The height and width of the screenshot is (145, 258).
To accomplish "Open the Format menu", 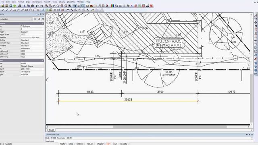I will (21, 2).
